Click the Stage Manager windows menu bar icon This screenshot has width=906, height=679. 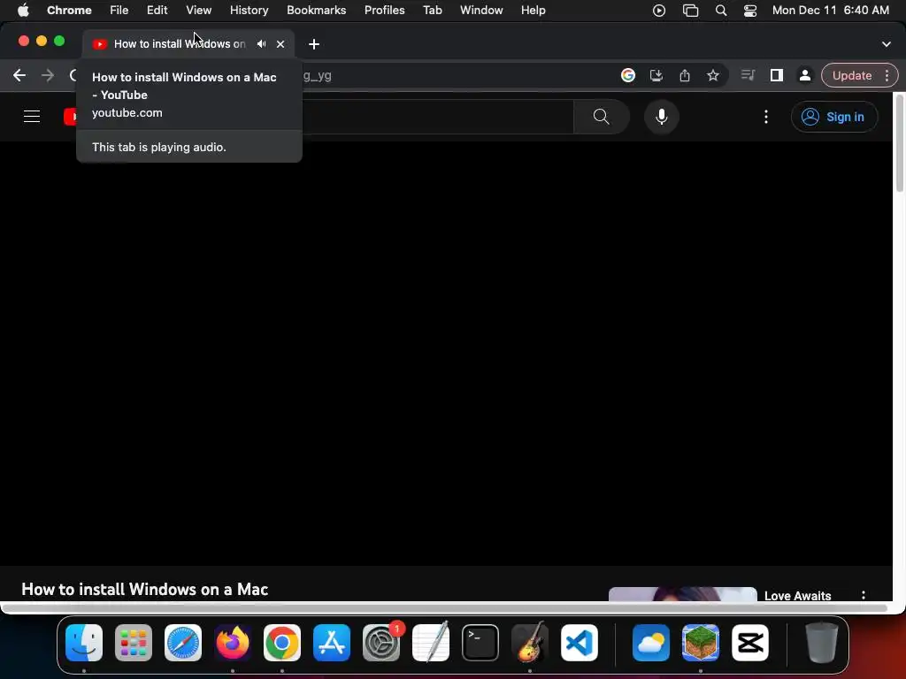pyautogui.click(x=690, y=11)
